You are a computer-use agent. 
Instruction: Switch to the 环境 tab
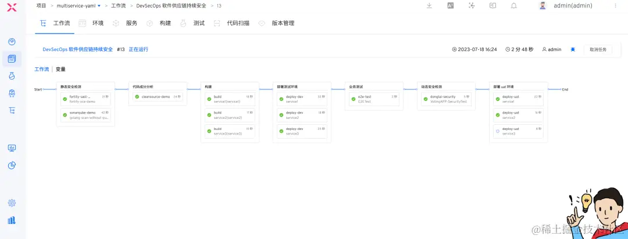[98, 23]
